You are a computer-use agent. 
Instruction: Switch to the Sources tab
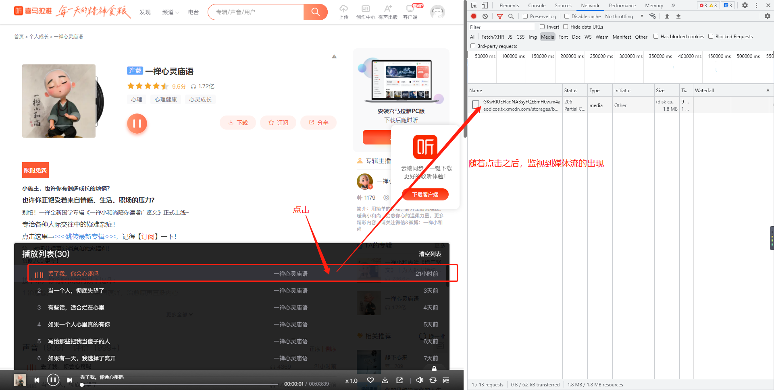pyautogui.click(x=563, y=5)
